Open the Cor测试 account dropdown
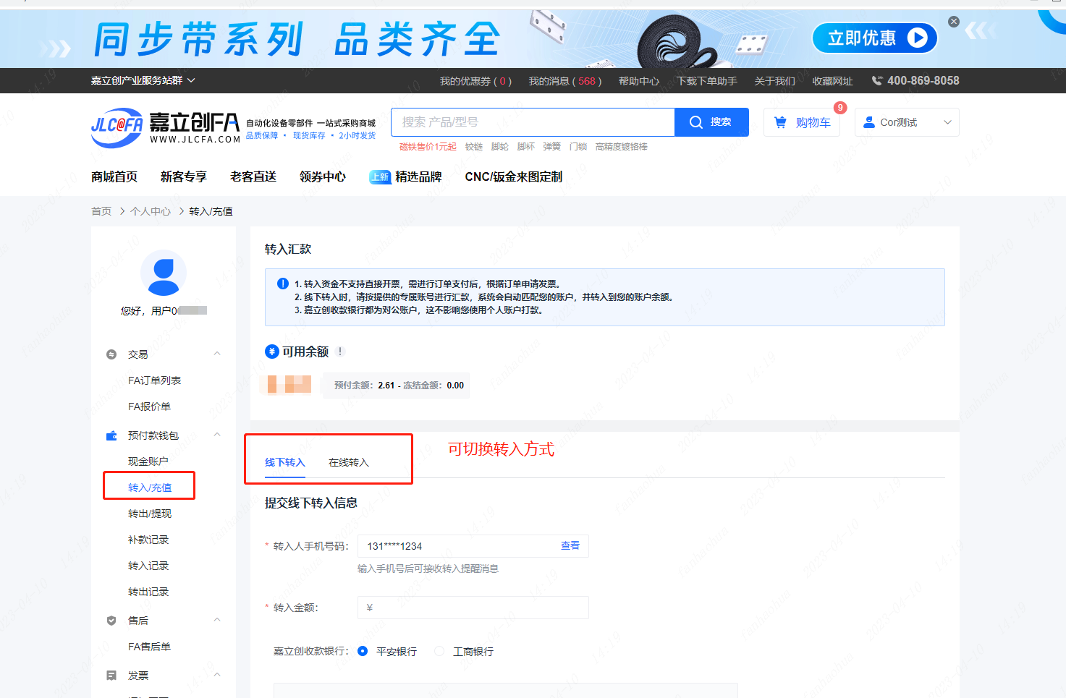This screenshot has height=698, width=1066. tap(907, 122)
